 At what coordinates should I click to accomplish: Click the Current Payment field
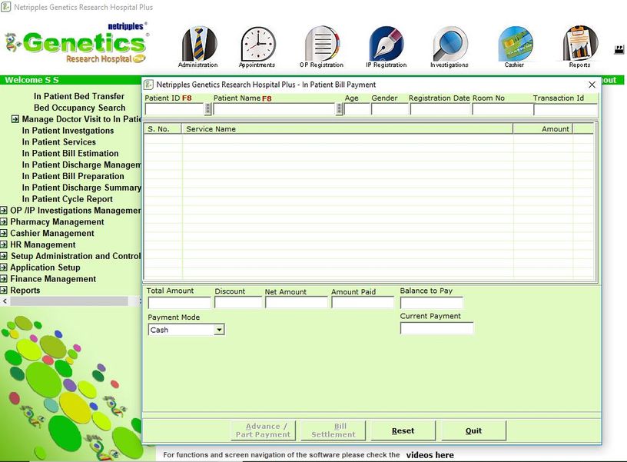coord(436,328)
